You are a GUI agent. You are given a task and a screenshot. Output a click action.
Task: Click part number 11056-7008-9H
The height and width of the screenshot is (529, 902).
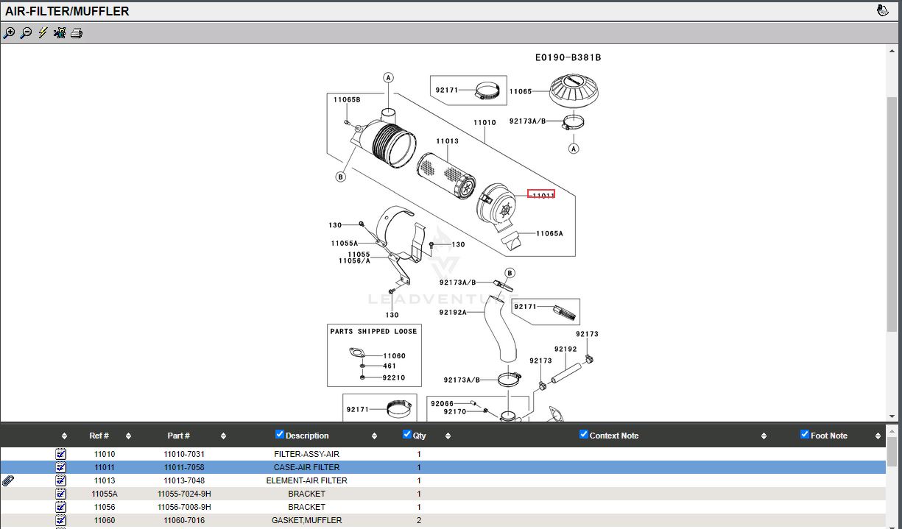(183, 507)
